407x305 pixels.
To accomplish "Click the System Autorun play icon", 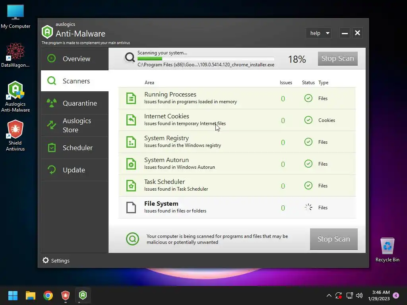I will tap(131, 164).
